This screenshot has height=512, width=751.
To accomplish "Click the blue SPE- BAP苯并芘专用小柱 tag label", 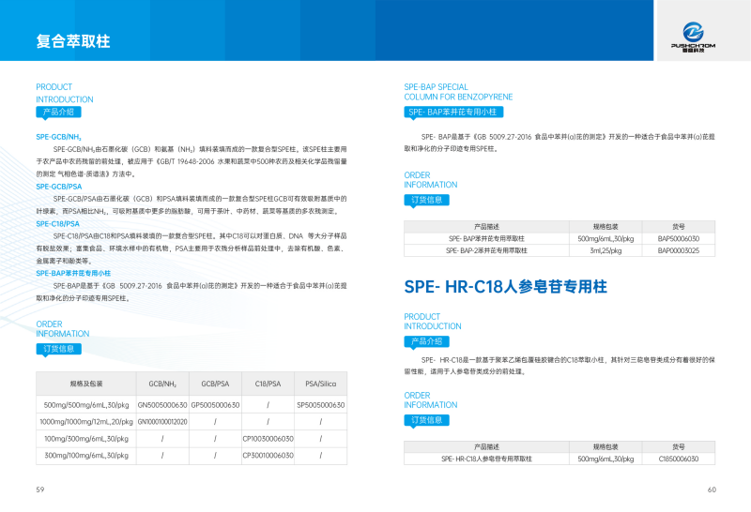I will tap(452, 112).
